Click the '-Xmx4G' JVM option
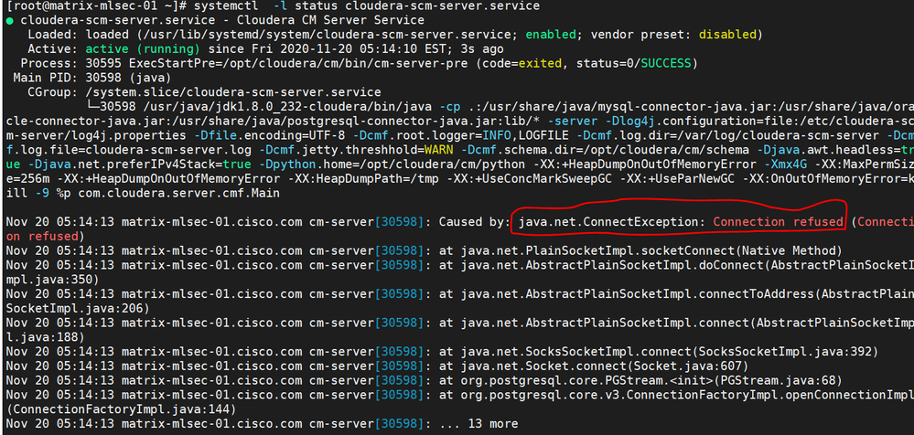Viewport: 914px width, 435px height. 784,164
